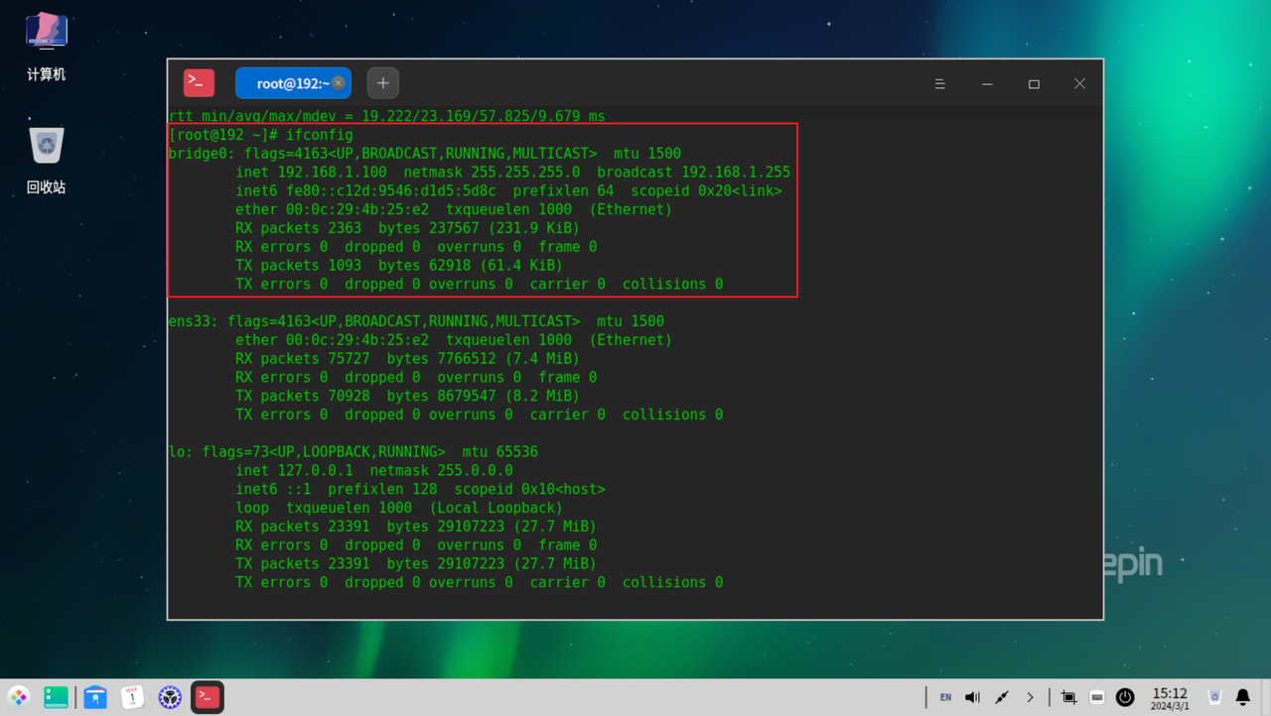Click the terminal icon in the dock
1271x716 pixels.
pyautogui.click(x=208, y=697)
